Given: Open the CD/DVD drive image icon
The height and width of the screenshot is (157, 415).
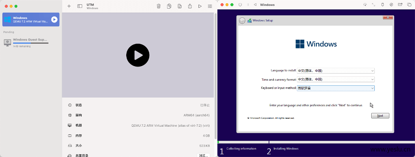Looking at the screenshot, I should (x=391, y=4).
